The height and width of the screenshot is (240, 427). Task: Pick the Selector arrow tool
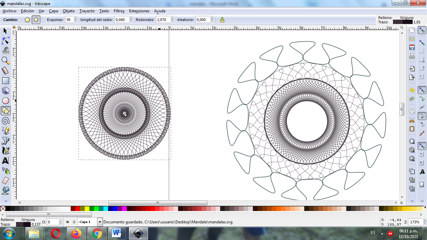coord(5,31)
